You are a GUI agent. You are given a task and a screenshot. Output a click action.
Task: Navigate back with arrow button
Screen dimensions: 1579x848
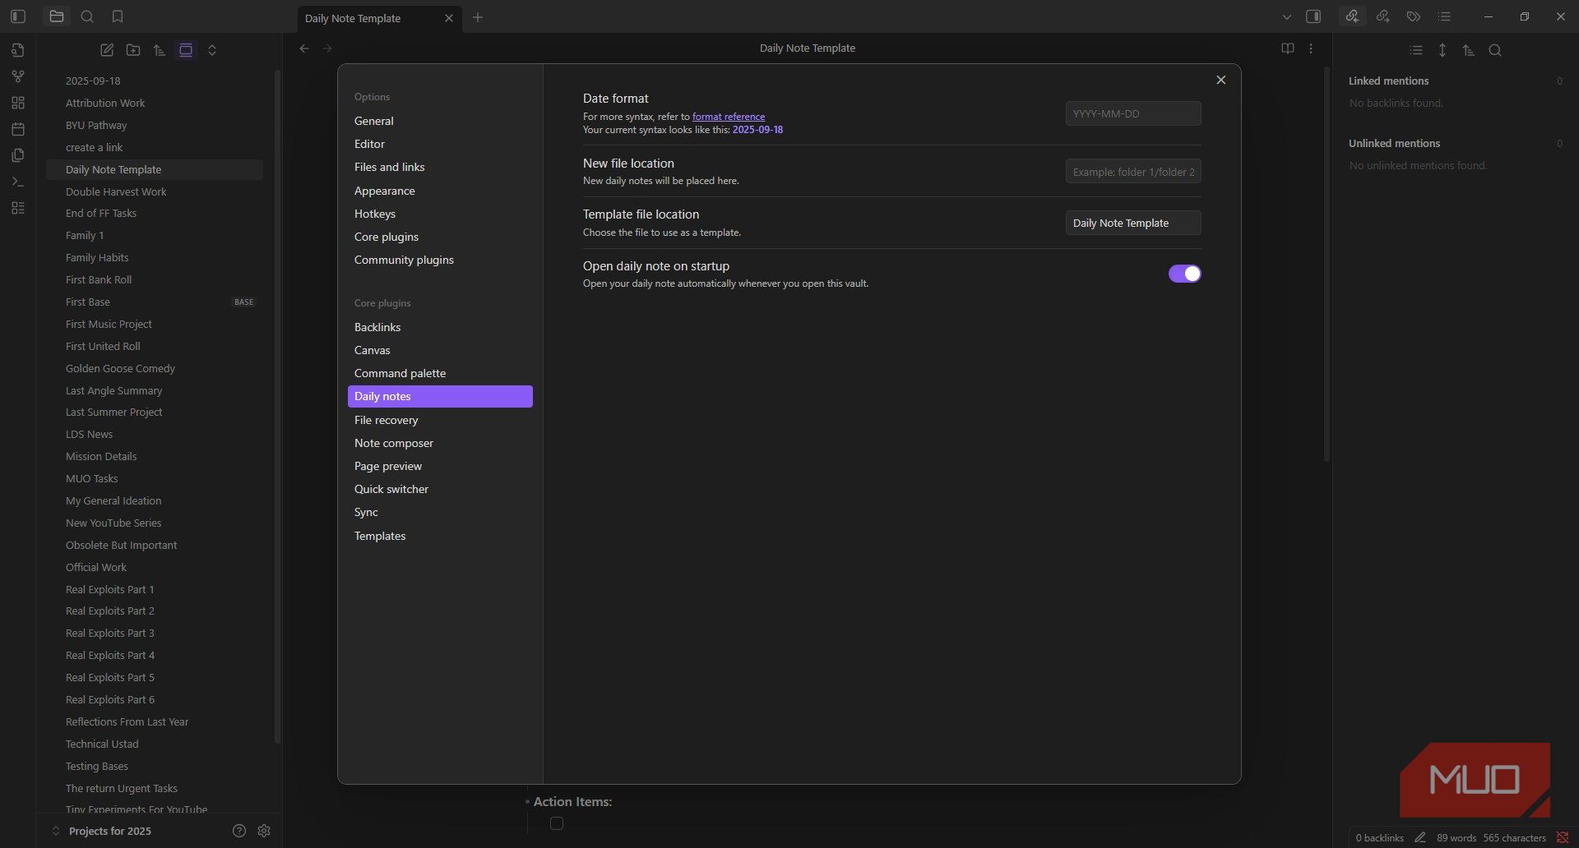click(304, 48)
